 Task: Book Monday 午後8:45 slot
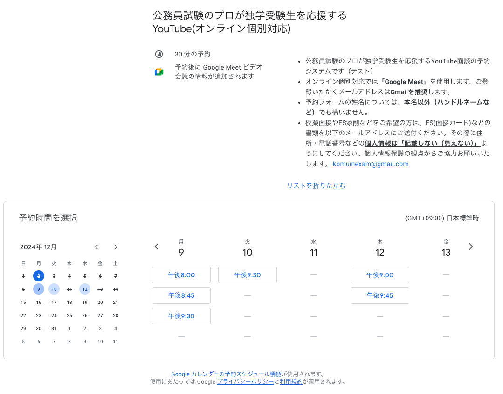click(x=181, y=295)
